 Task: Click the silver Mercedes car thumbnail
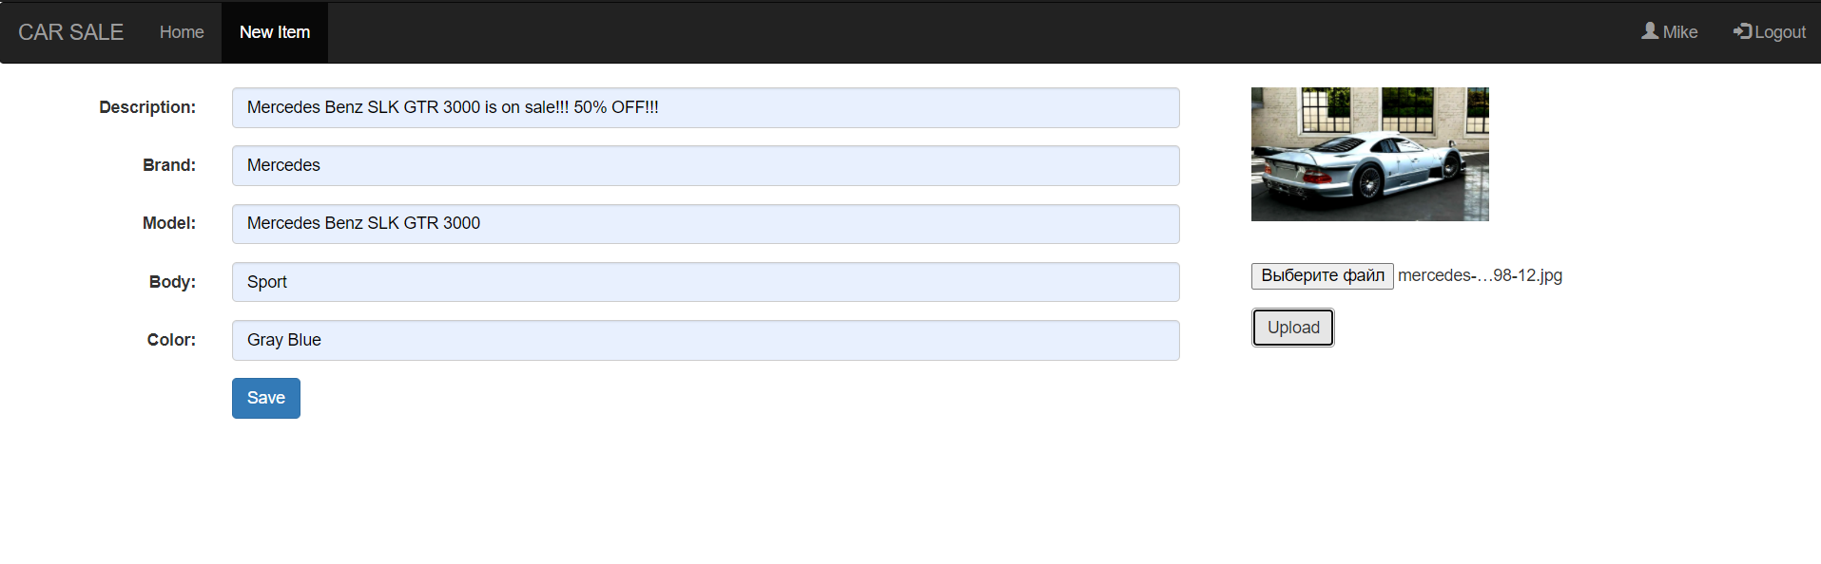coord(1369,154)
